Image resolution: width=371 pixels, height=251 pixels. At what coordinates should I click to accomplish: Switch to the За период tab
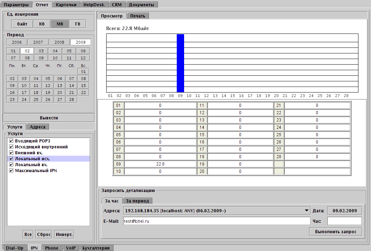coord(137,201)
